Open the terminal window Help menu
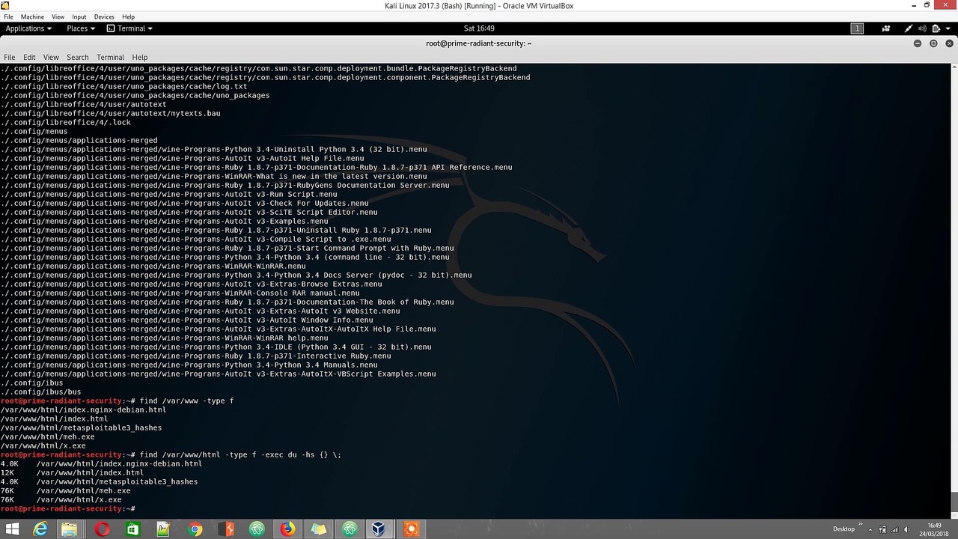The height and width of the screenshot is (539, 958). pos(140,57)
